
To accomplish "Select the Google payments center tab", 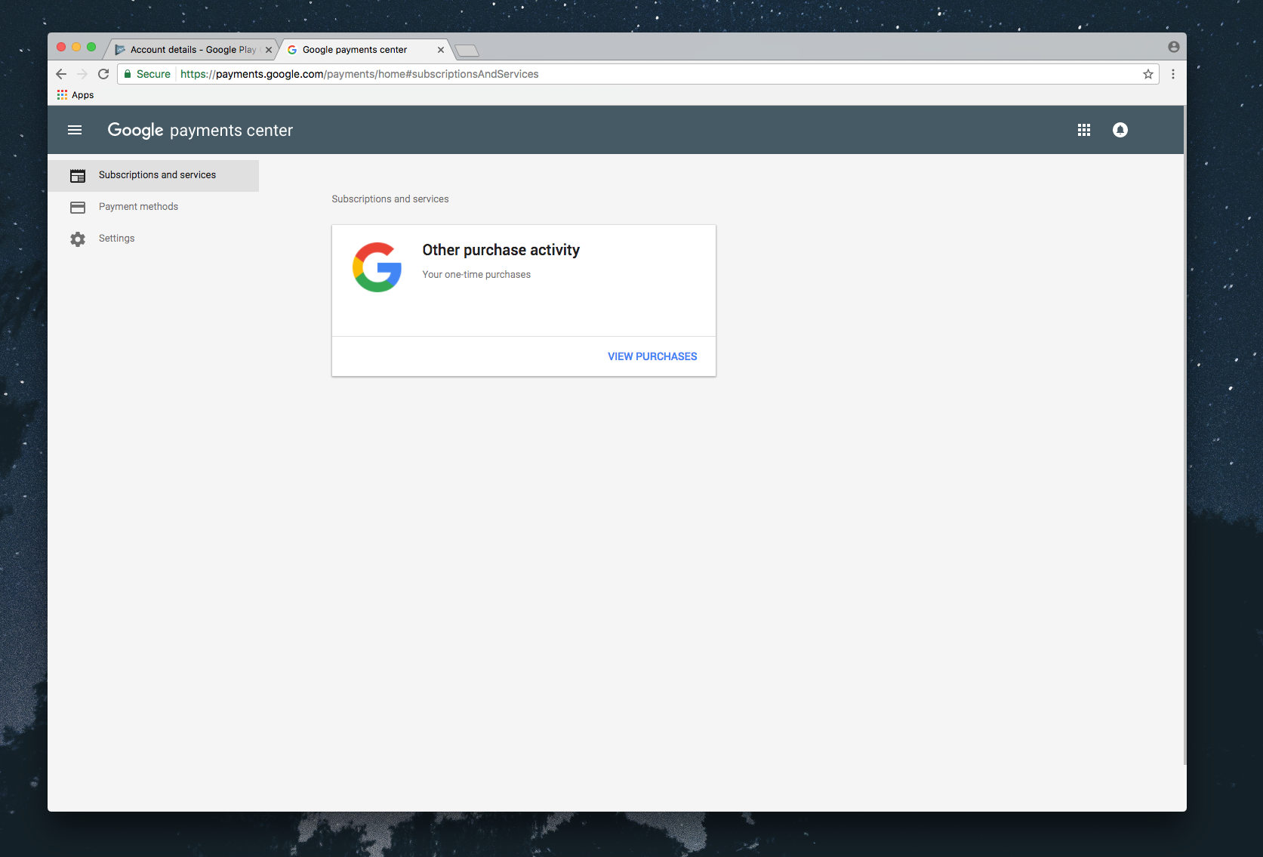I will coord(365,50).
